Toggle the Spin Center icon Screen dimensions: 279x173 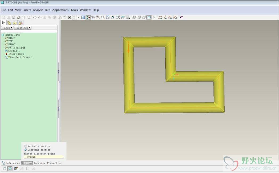(88, 17)
